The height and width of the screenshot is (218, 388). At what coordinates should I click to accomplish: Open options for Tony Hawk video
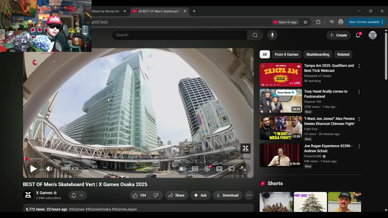pos(359,92)
